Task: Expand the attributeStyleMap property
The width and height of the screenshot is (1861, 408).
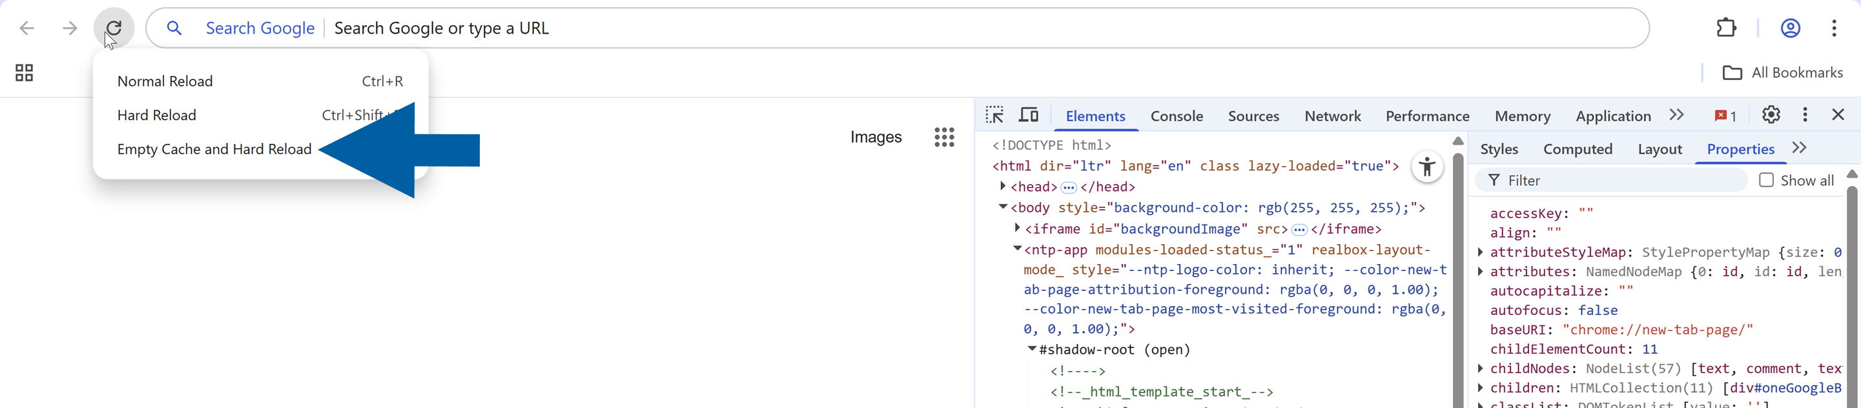Action: 1481,252
